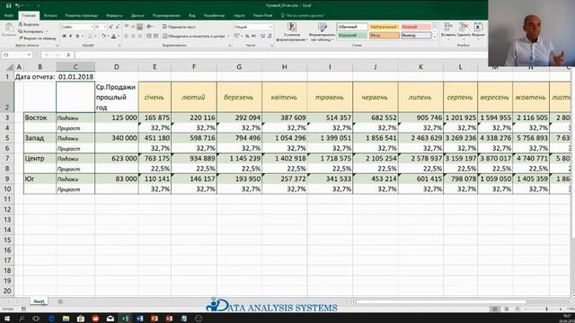Screen dimensions: 575x323
Task: Apply the Плохой (Bad) cell style
Action: tap(416, 27)
